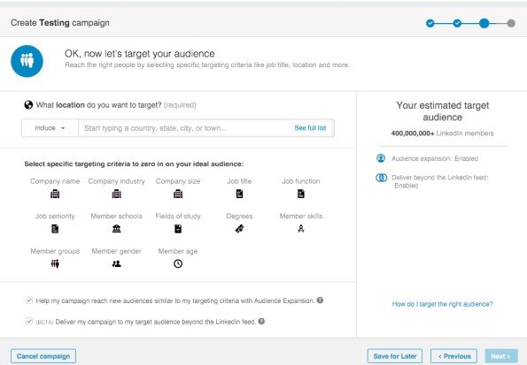Select the Degrees targeting icon

pos(239,229)
